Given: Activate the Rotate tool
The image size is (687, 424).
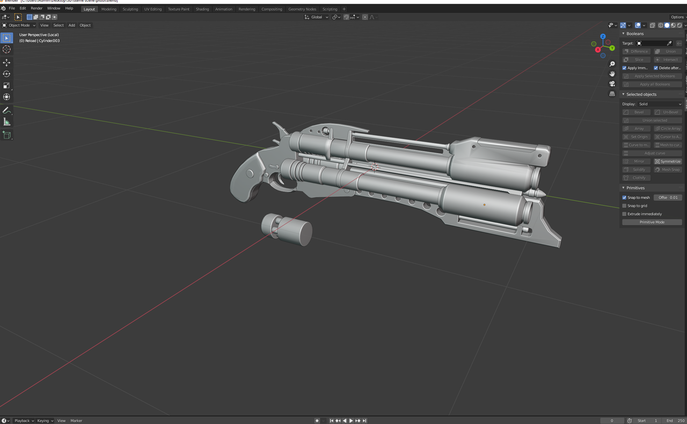Looking at the screenshot, I should [x=6, y=74].
